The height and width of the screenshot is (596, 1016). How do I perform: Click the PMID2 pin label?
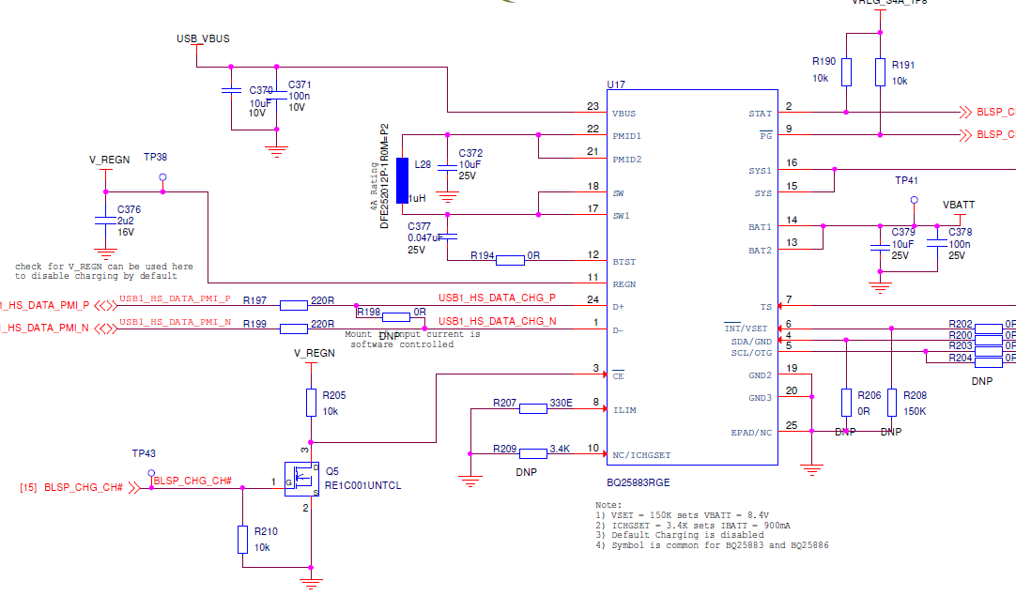click(626, 160)
